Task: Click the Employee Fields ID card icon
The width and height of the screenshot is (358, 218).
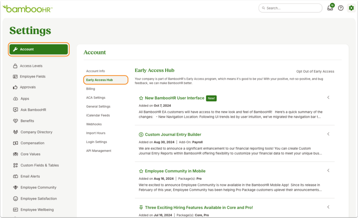Action: [15, 77]
